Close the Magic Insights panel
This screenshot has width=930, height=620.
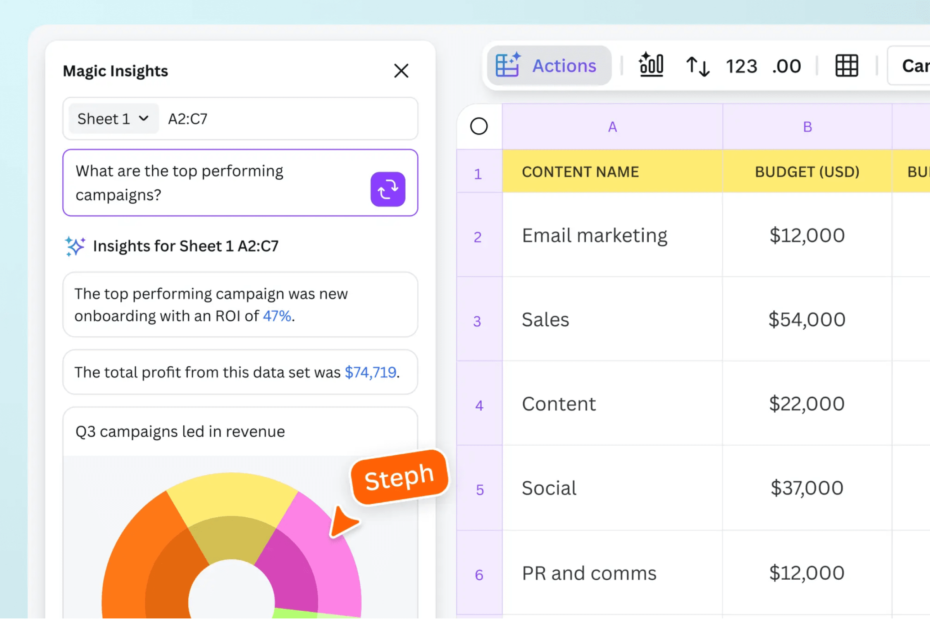pos(402,71)
